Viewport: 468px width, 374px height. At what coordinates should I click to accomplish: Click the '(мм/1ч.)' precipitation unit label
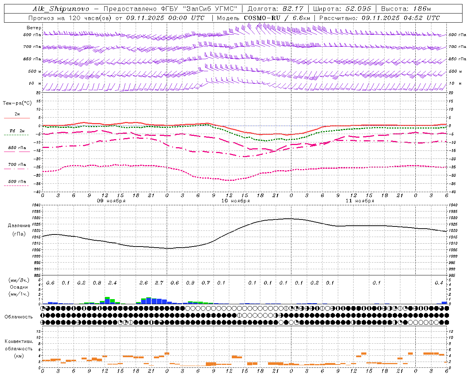click(x=19, y=294)
